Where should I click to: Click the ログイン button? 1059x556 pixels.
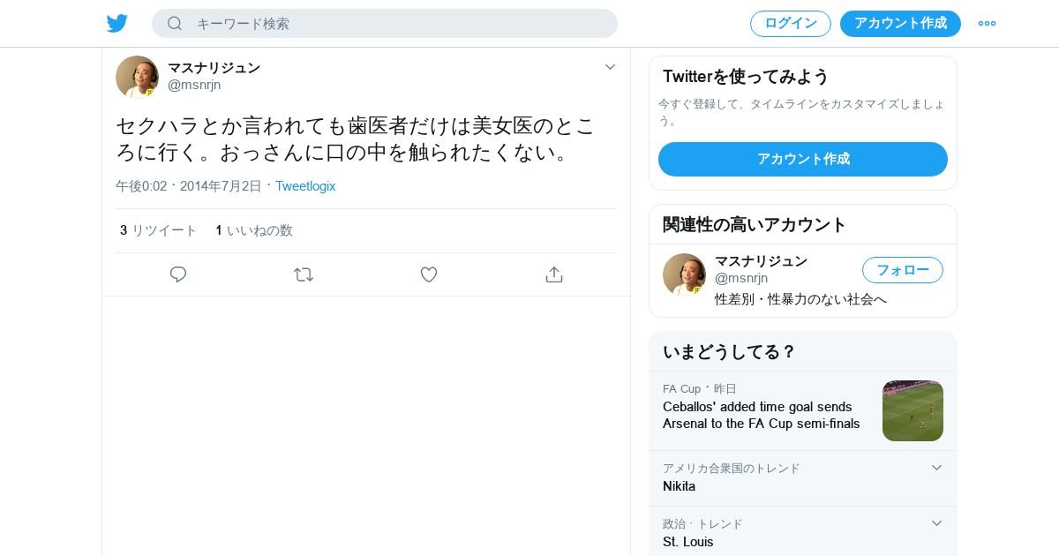click(x=791, y=24)
